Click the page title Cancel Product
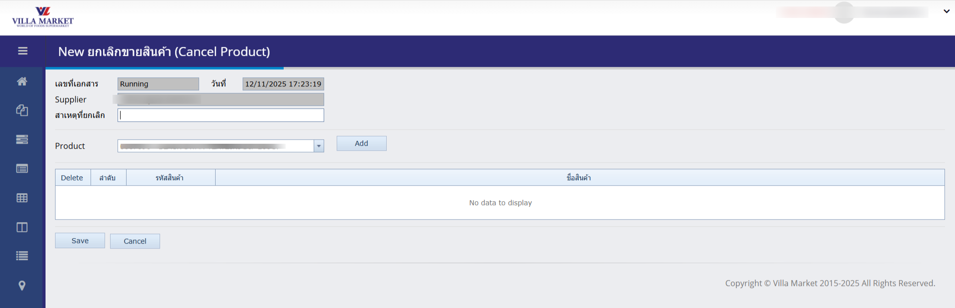955x308 pixels. pyautogui.click(x=164, y=51)
